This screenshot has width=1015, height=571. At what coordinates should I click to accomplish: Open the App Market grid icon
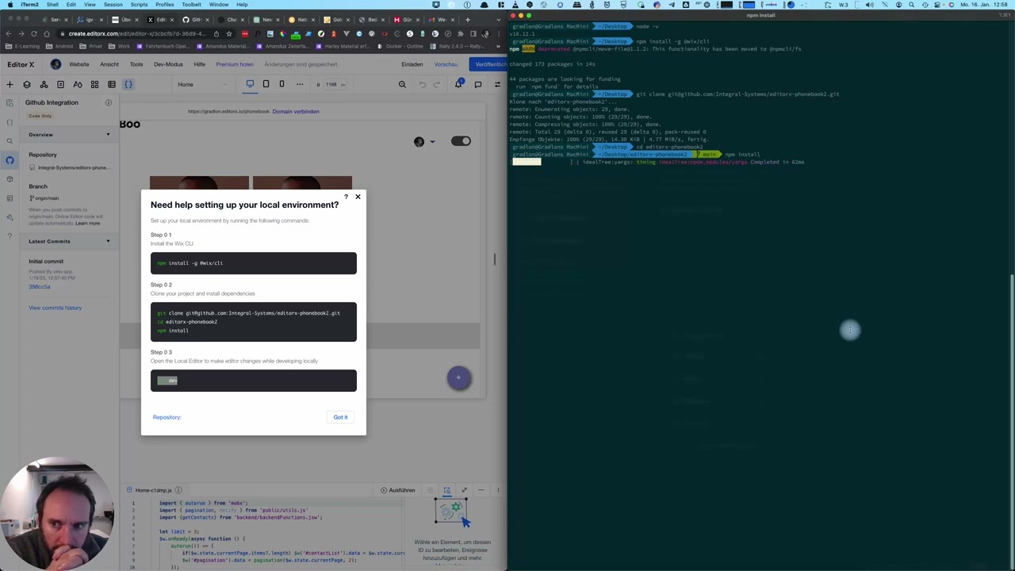(94, 84)
